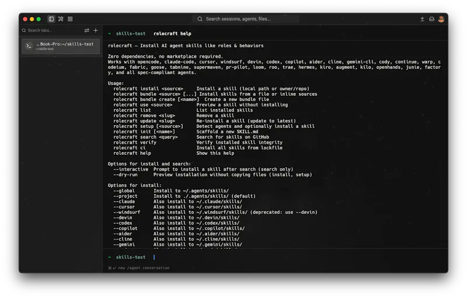Click the 'rolecraft verify' usage line
The height and width of the screenshot is (298, 467).
pyautogui.click(x=135, y=143)
